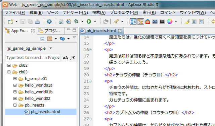Screen dimensions: 215x126
Task: Toggle regular expression search .*
Action: (73, 58)
